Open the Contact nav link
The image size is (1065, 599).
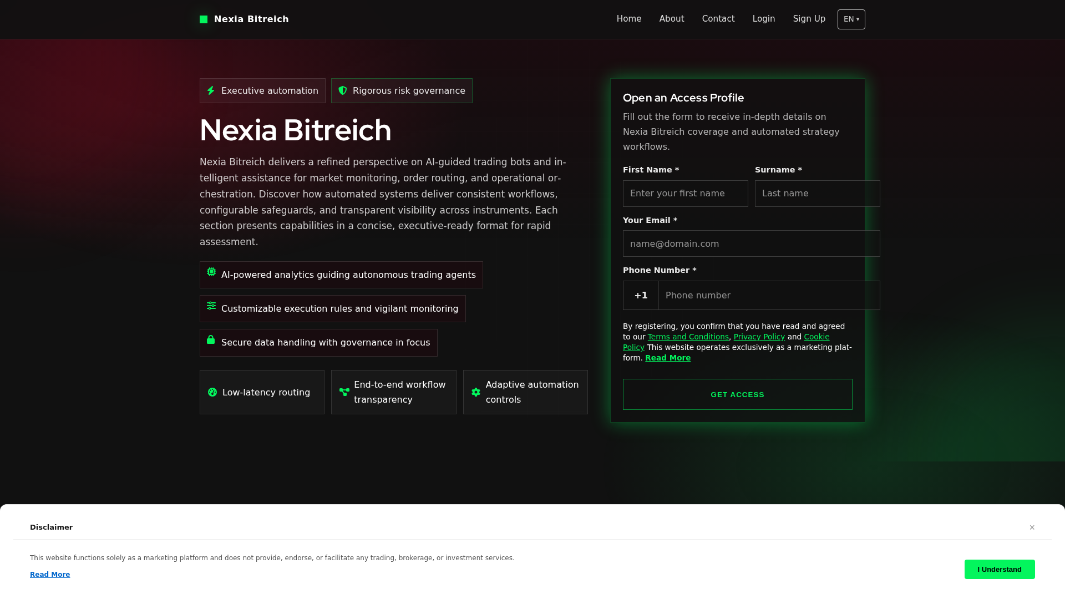[x=718, y=19]
